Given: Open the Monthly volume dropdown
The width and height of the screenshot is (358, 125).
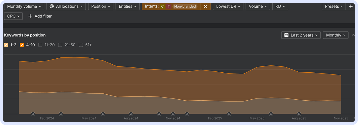Looking at the screenshot, I should (24, 6).
